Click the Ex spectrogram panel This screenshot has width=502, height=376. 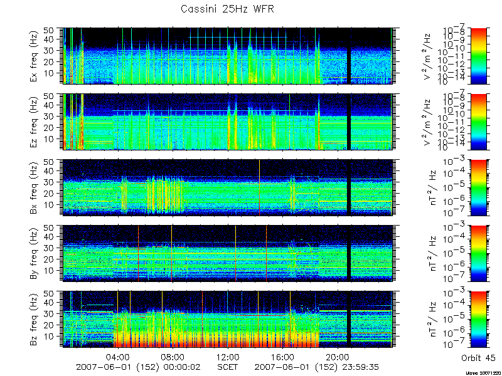click(x=228, y=56)
